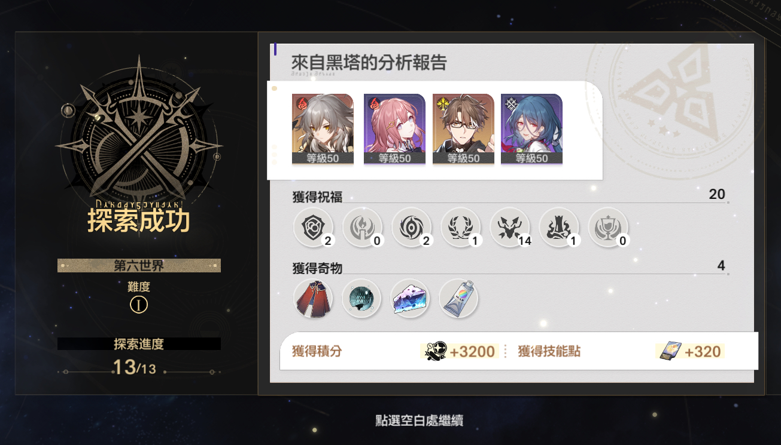Select the Remembrance path blessing icon
The width and height of the screenshot is (781, 445).
pos(362,228)
